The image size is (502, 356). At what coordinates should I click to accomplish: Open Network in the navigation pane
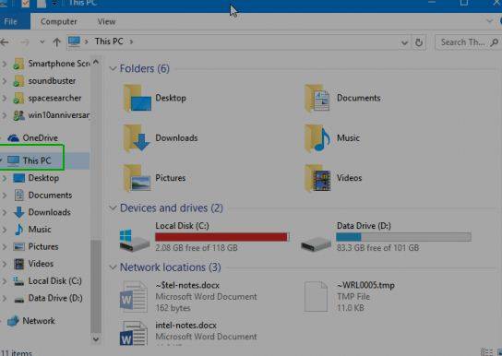point(31,321)
